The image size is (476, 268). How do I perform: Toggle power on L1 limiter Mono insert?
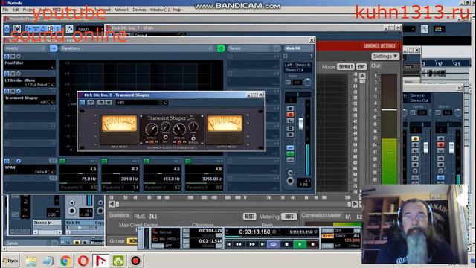pos(7,74)
